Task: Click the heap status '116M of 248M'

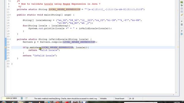Action: [11, 98]
